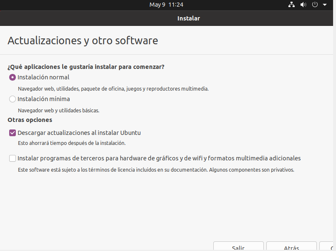Go back with the Atrás button
The width and height of the screenshot is (336, 251).
291,246
